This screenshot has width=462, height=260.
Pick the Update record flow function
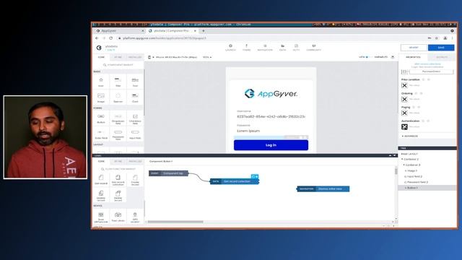(101, 195)
